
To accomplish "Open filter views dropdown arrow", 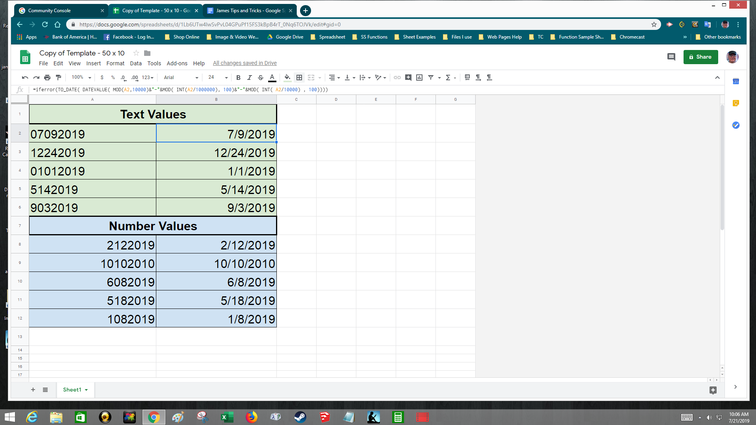I will tap(439, 78).
